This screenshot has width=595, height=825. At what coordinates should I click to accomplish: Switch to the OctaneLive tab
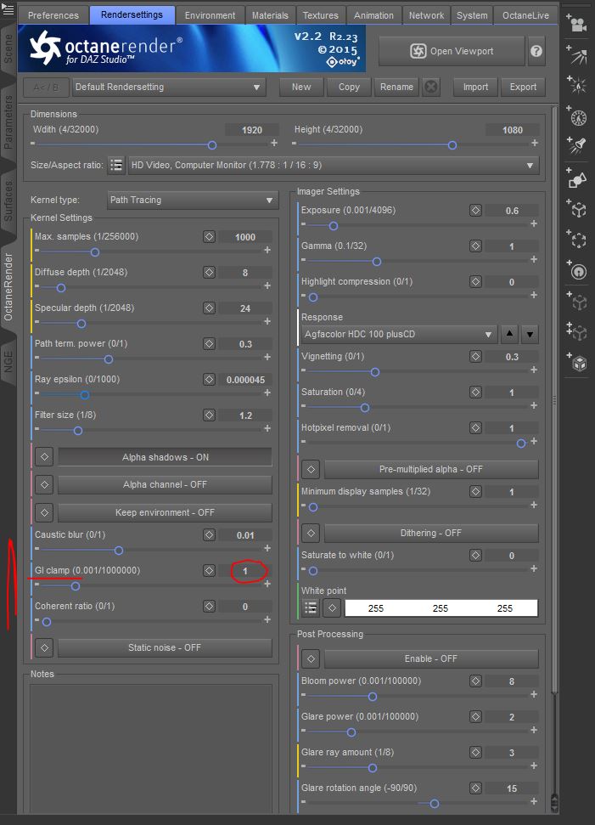pos(525,15)
